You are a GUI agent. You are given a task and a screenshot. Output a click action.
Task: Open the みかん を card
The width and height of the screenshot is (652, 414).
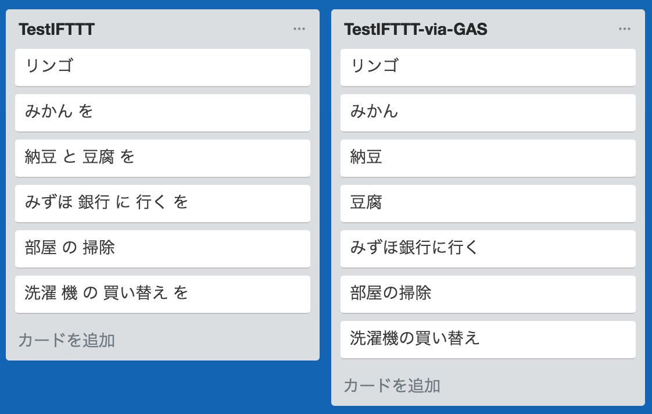163,112
